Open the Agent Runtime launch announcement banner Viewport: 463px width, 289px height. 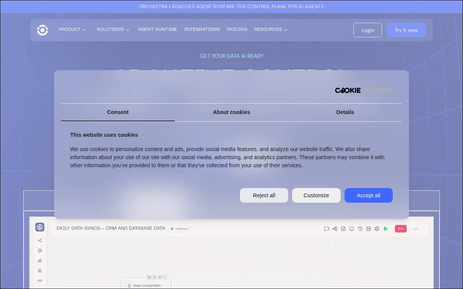[x=231, y=7]
